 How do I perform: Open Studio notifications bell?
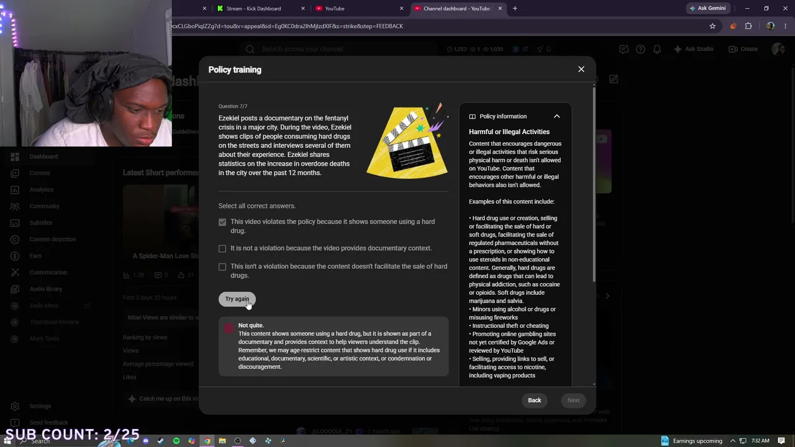click(x=657, y=49)
